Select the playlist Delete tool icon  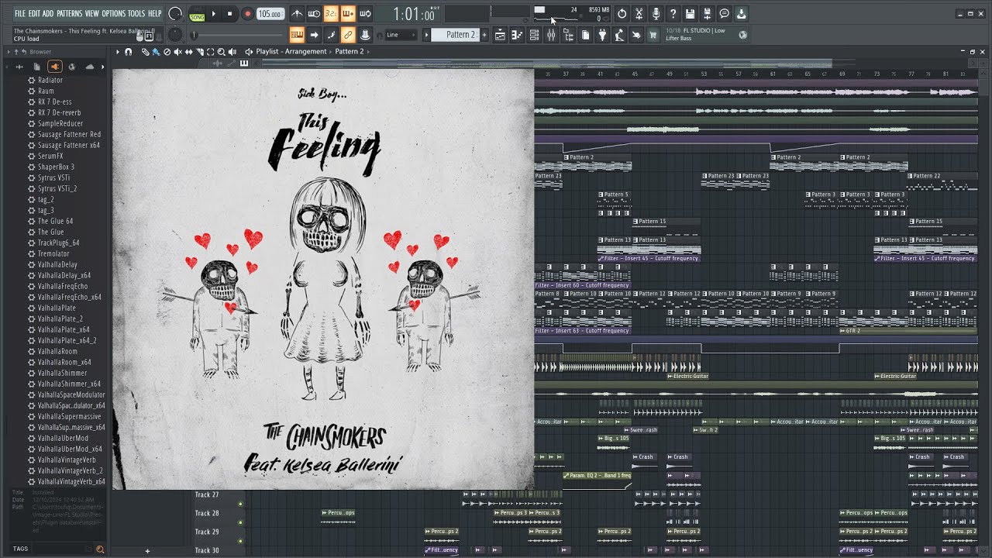tap(167, 52)
